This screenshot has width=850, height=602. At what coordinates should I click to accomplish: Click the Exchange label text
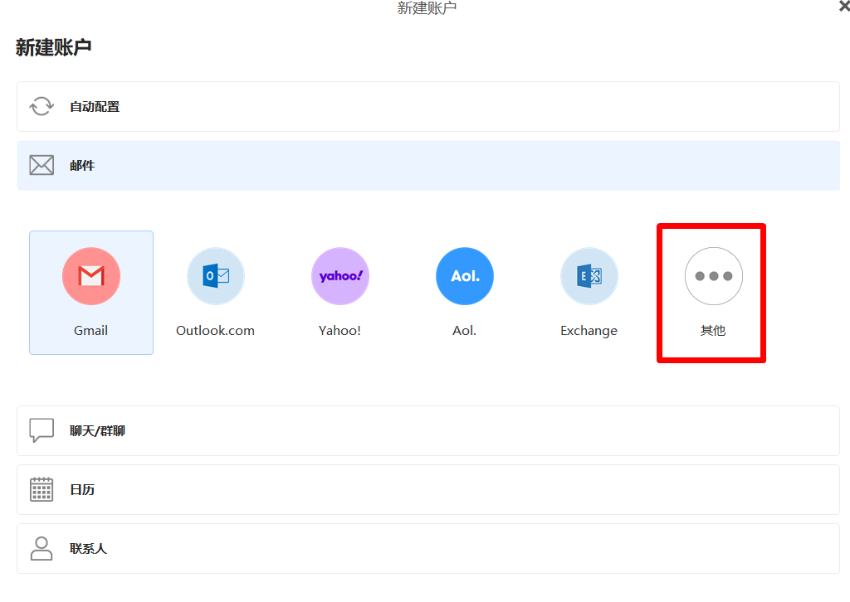589,331
